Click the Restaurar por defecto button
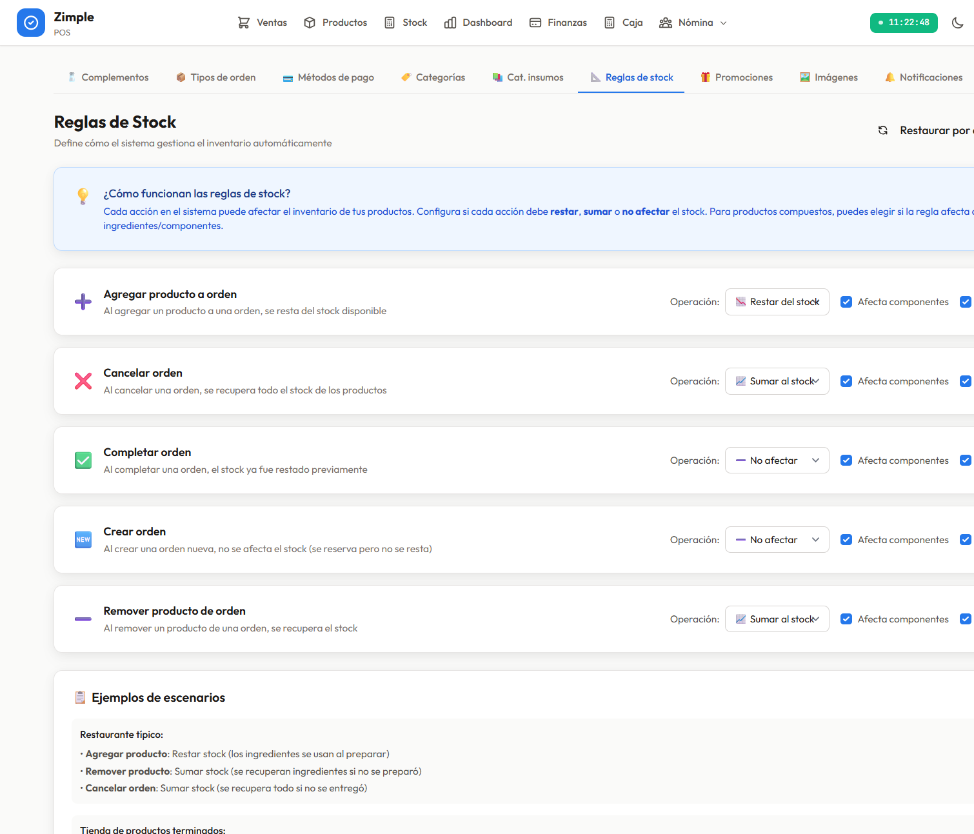Screen dimensions: 974x834 (926, 130)
